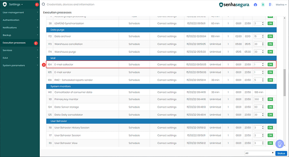Click the home icon in the top bar
Viewport: 289px width, 157px height.
(x=255, y=5)
